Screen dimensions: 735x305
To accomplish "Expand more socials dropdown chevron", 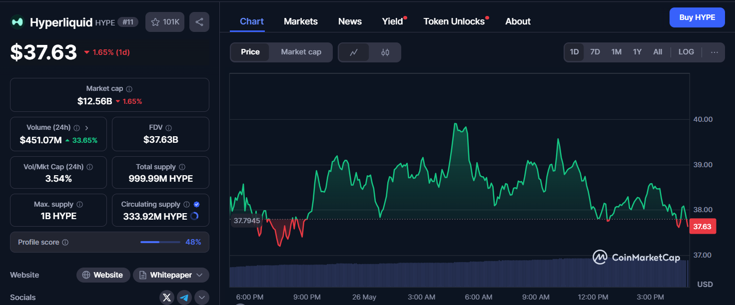I will click(x=202, y=298).
